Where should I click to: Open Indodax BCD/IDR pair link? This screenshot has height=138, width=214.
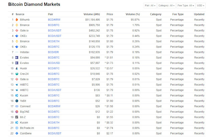53,52
